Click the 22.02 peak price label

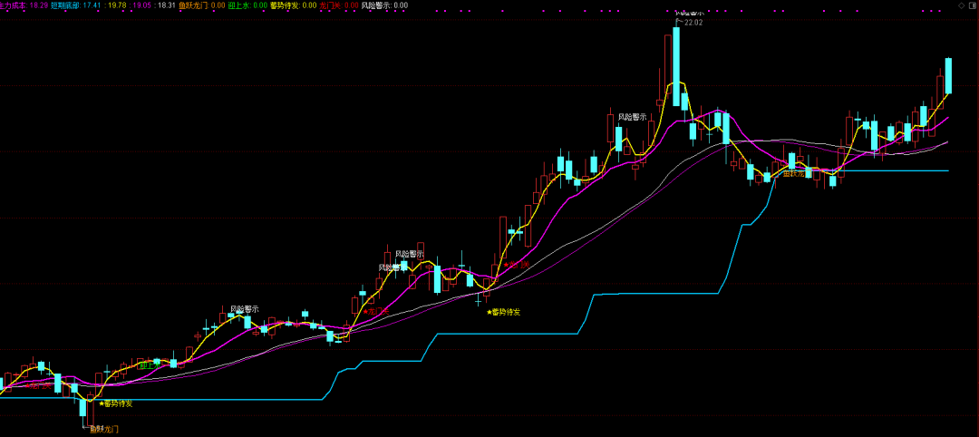[693, 23]
